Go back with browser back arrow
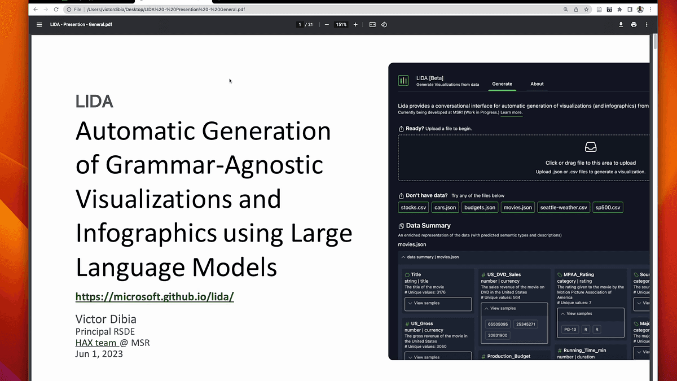677x381 pixels. coord(36,10)
